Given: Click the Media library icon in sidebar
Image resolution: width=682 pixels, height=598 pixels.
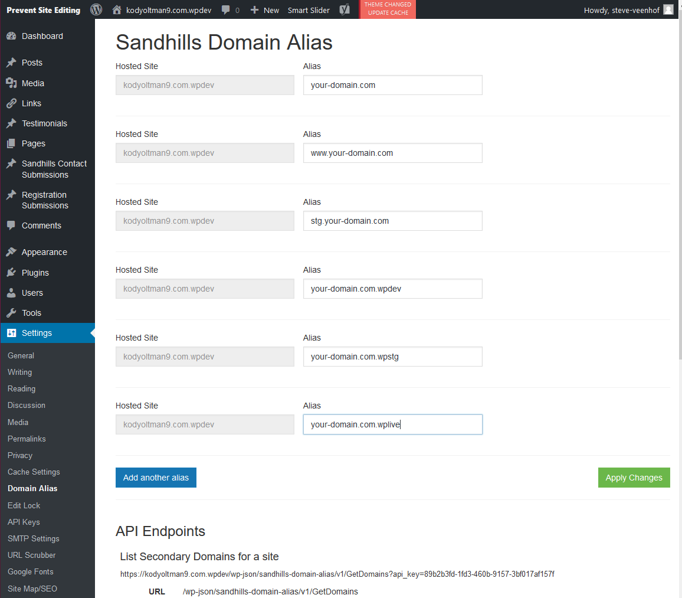Looking at the screenshot, I should tap(11, 83).
